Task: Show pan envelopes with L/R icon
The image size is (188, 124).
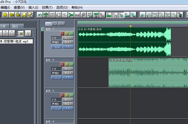Action: point(149,15)
